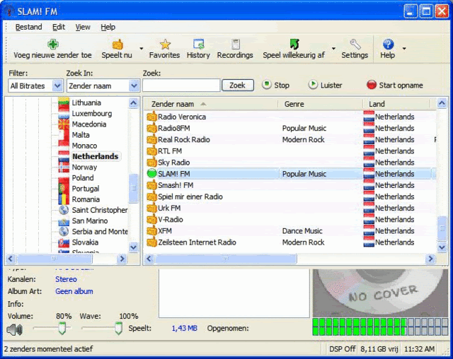Screen dimensions: 453x359
Task: Expand the Speelt nu dropdown arrow
Action: click(x=142, y=48)
